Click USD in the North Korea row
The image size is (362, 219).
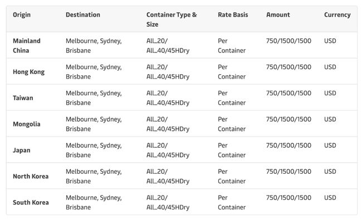pos(330,172)
